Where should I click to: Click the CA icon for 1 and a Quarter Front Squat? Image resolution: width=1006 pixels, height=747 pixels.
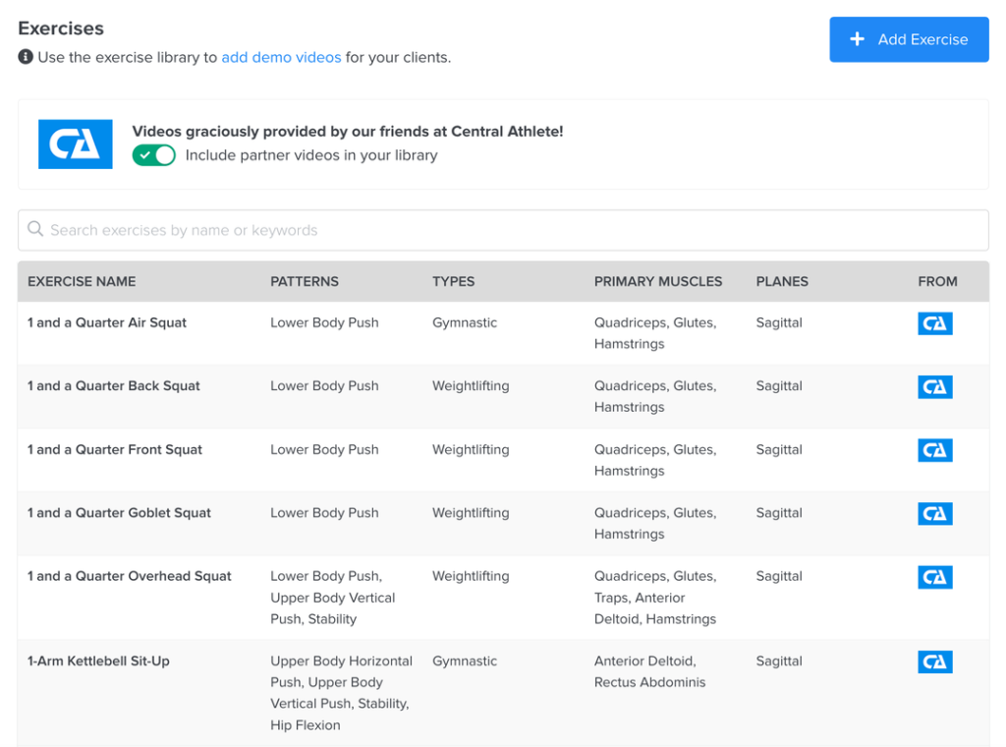click(x=934, y=450)
